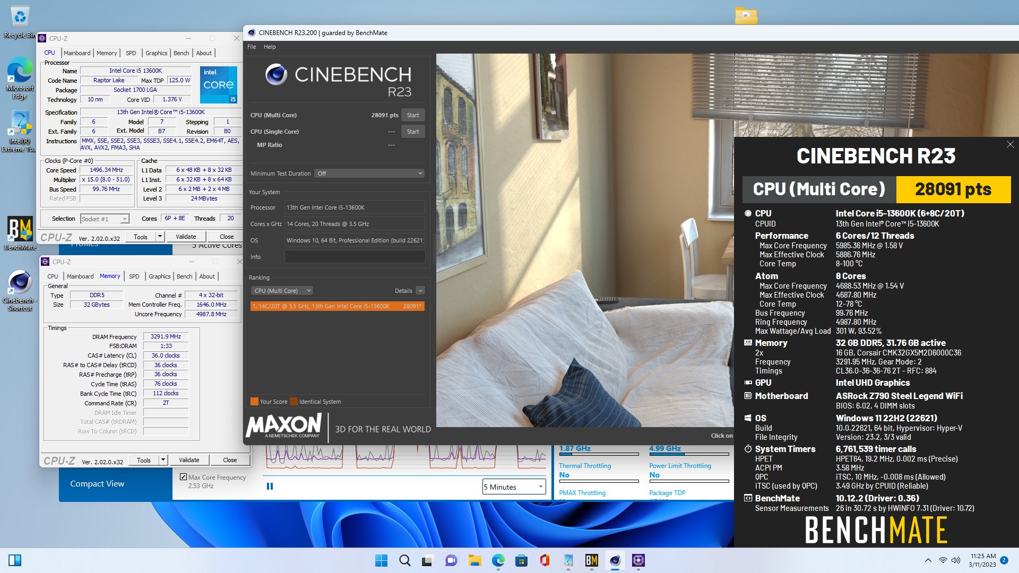The height and width of the screenshot is (573, 1019).
Task: Click Identical System legend swatch
Action: click(x=293, y=402)
